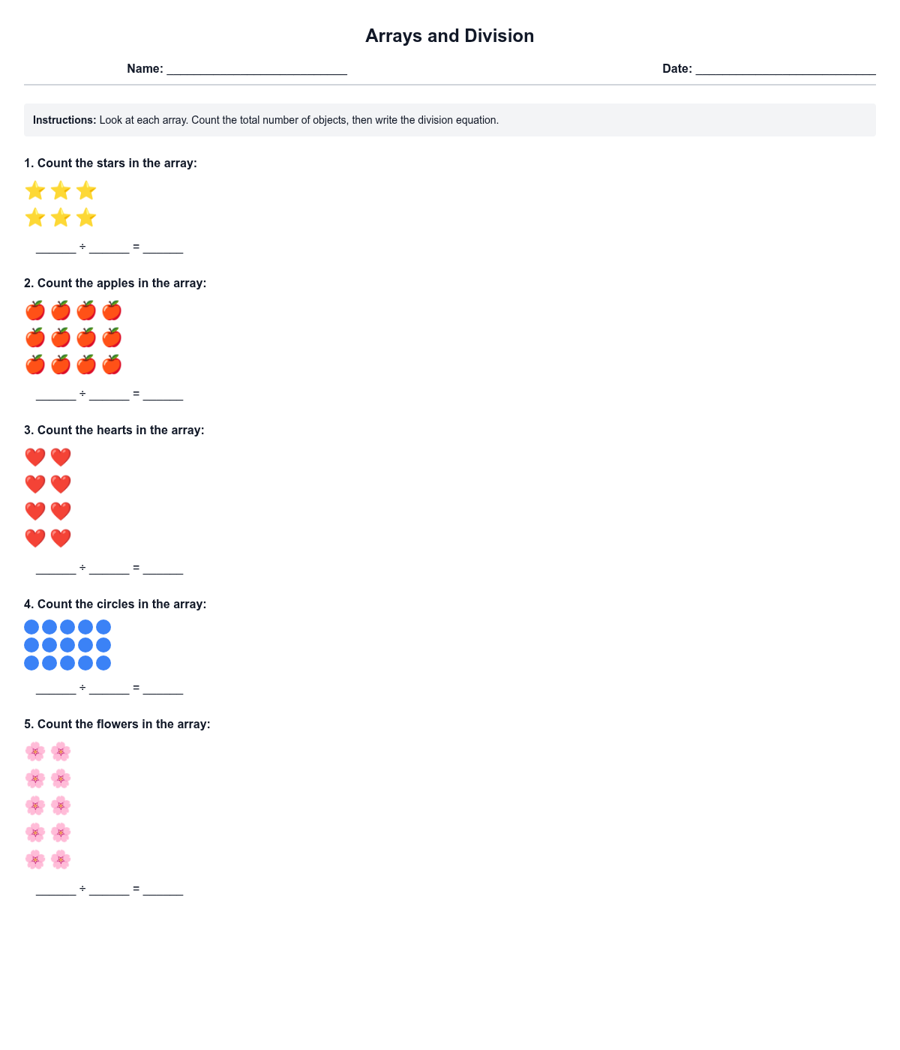Click the Instructions label in the gray box
The image size is (900, 1050).
[x=64, y=120]
